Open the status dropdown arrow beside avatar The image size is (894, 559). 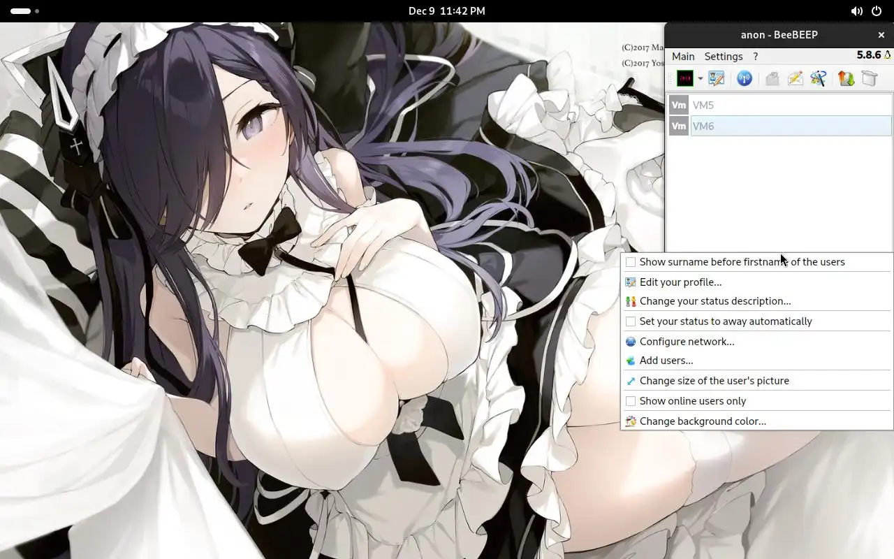pyautogui.click(x=700, y=79)
